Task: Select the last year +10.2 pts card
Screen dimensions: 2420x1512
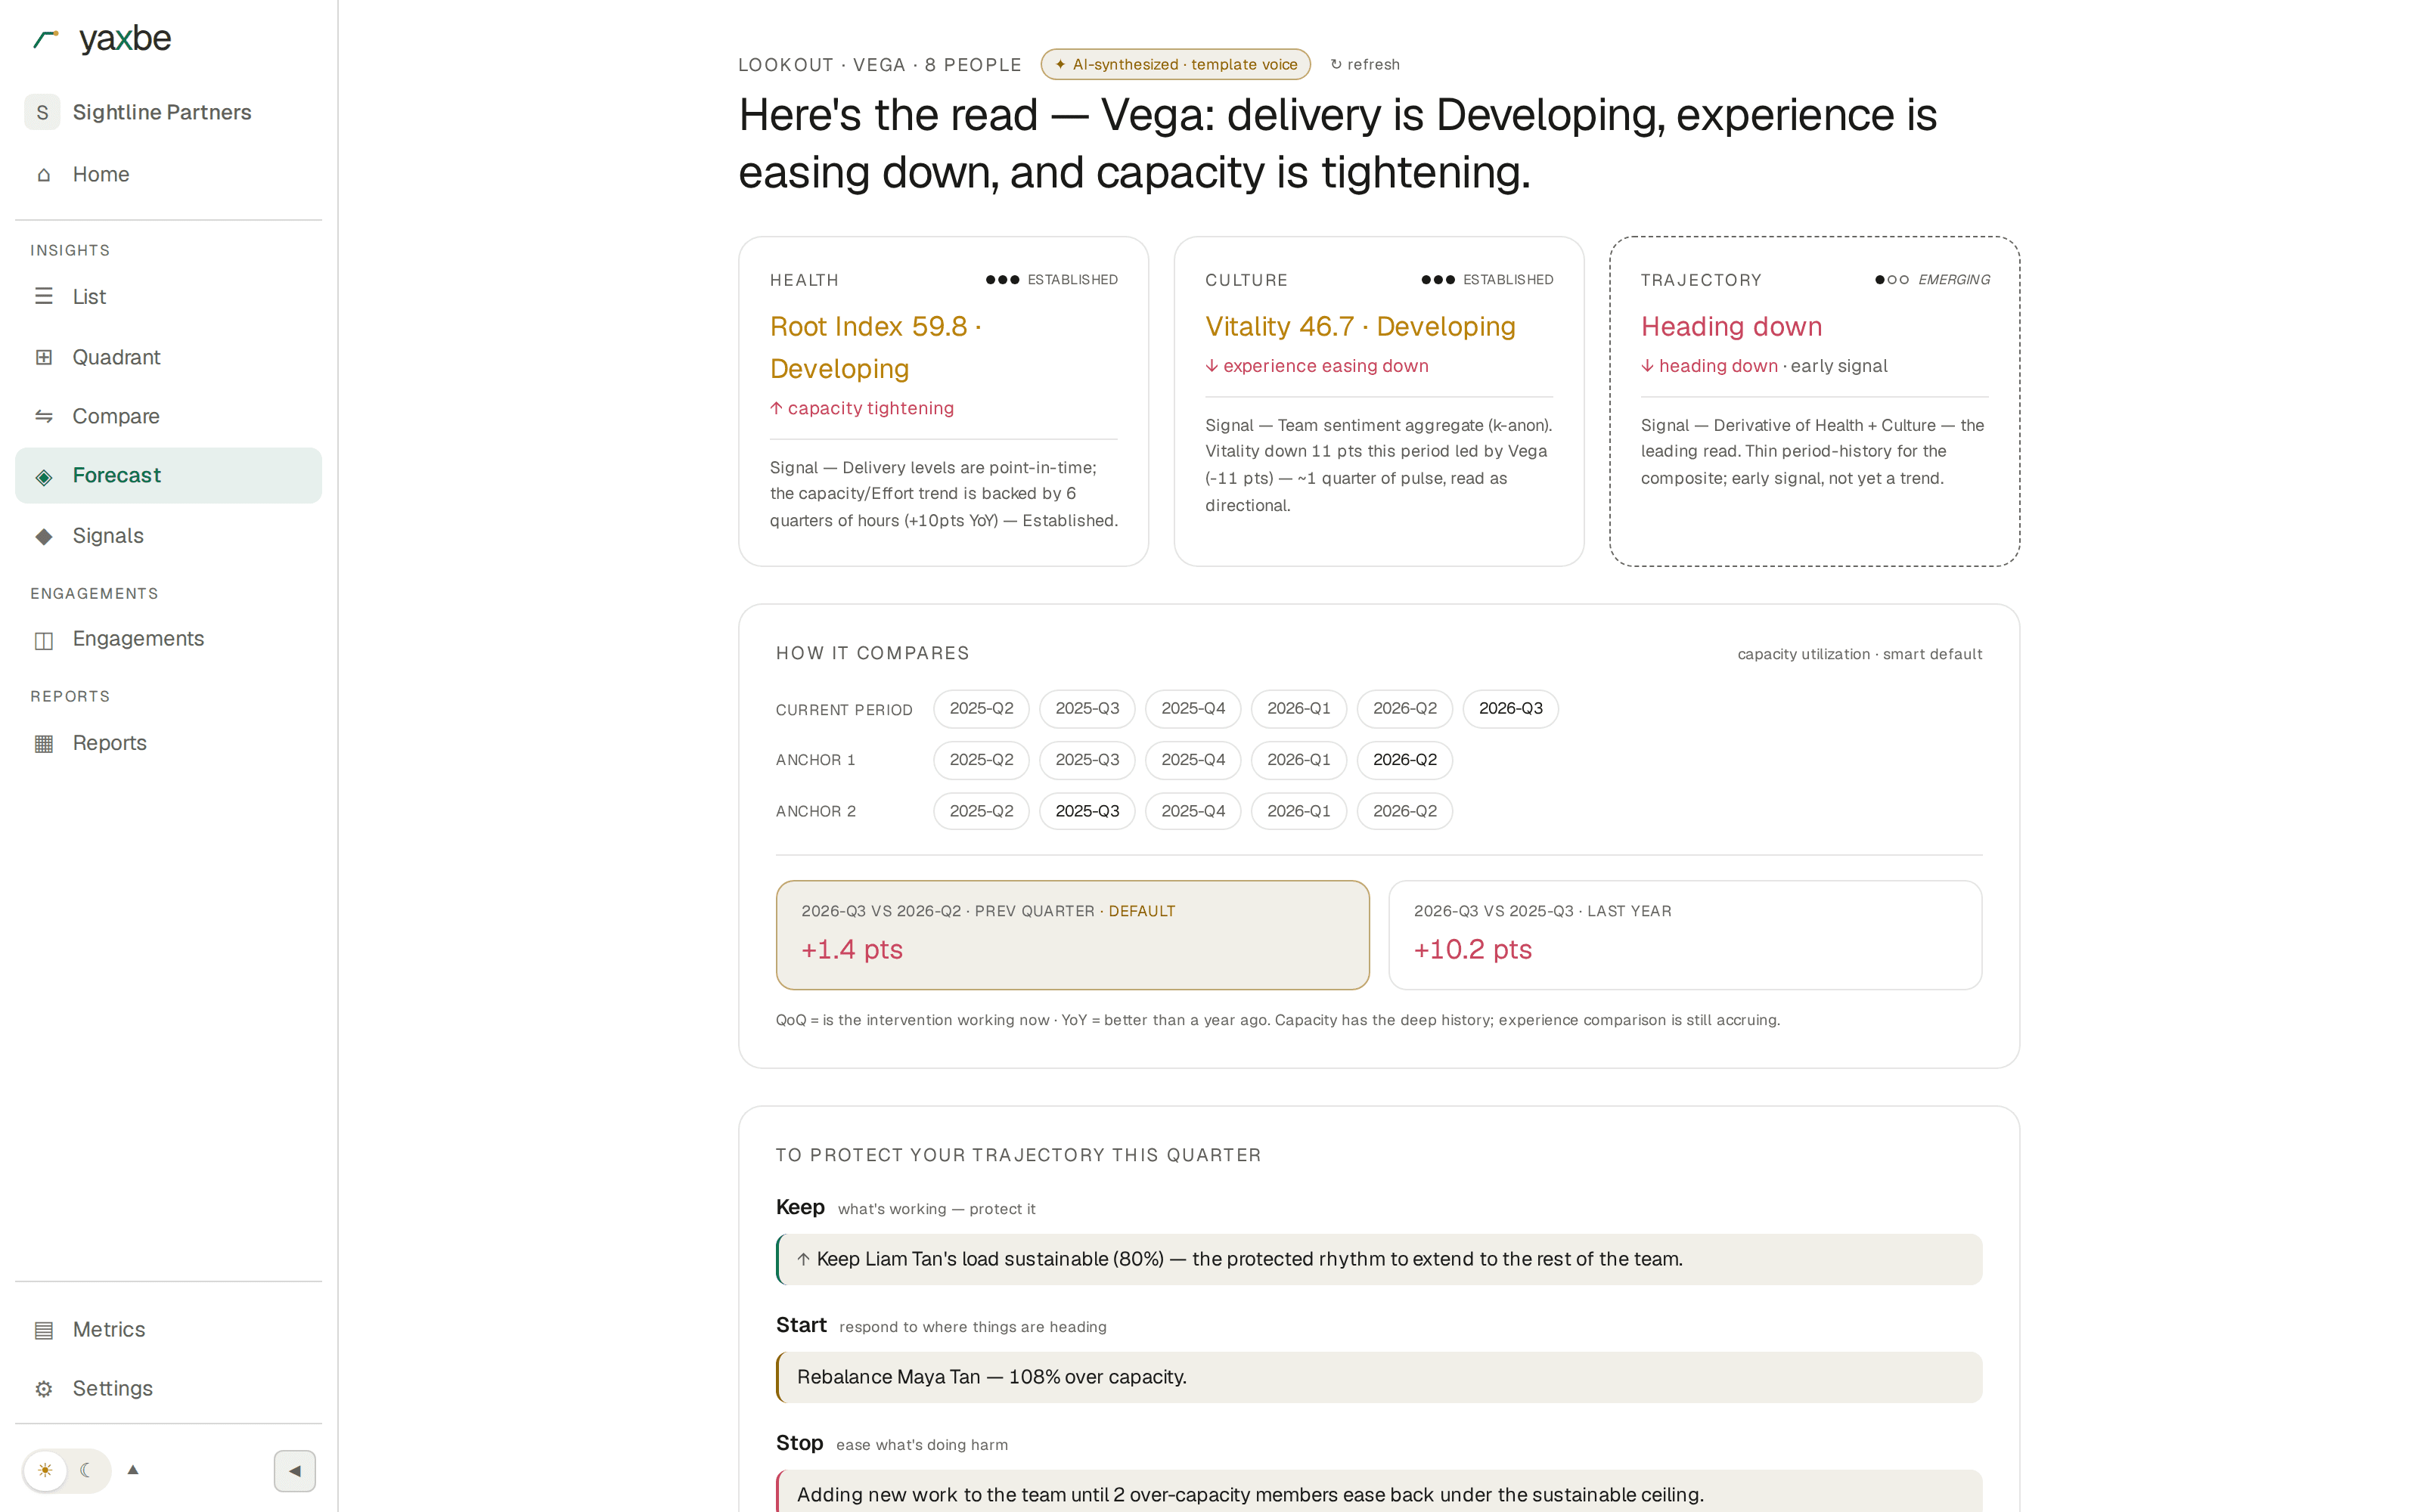Action: point(1685,935)
